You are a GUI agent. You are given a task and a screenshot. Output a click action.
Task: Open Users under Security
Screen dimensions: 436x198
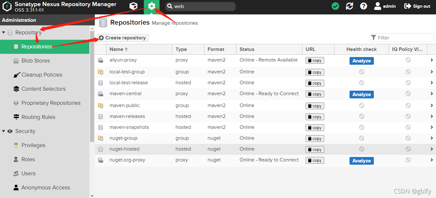45,173
